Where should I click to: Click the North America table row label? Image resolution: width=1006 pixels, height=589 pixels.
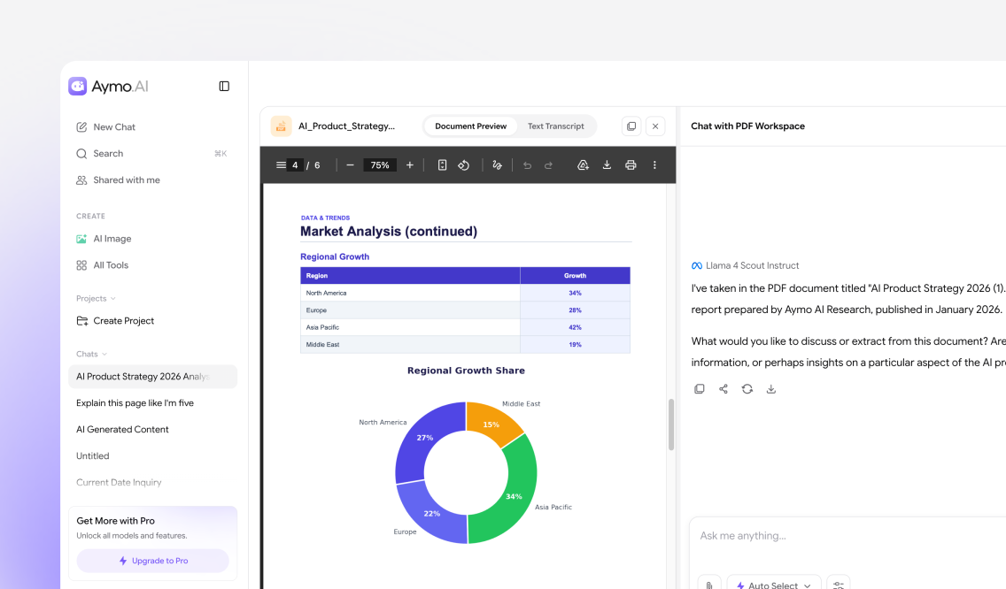click(x=326, y=293)
